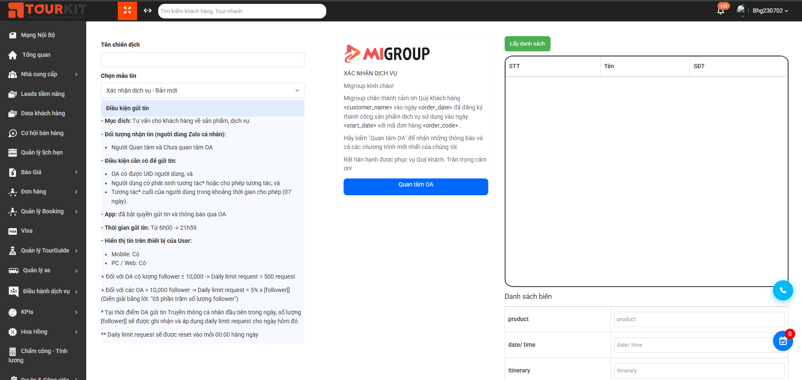The image size is (802, 380).
Task: Expand the Báo Giá submenu chevron
Action: (x=76, y=172)
